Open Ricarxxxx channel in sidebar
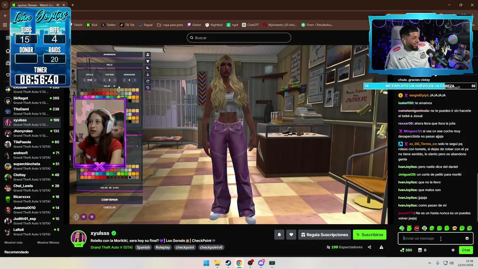 [31, 199]
